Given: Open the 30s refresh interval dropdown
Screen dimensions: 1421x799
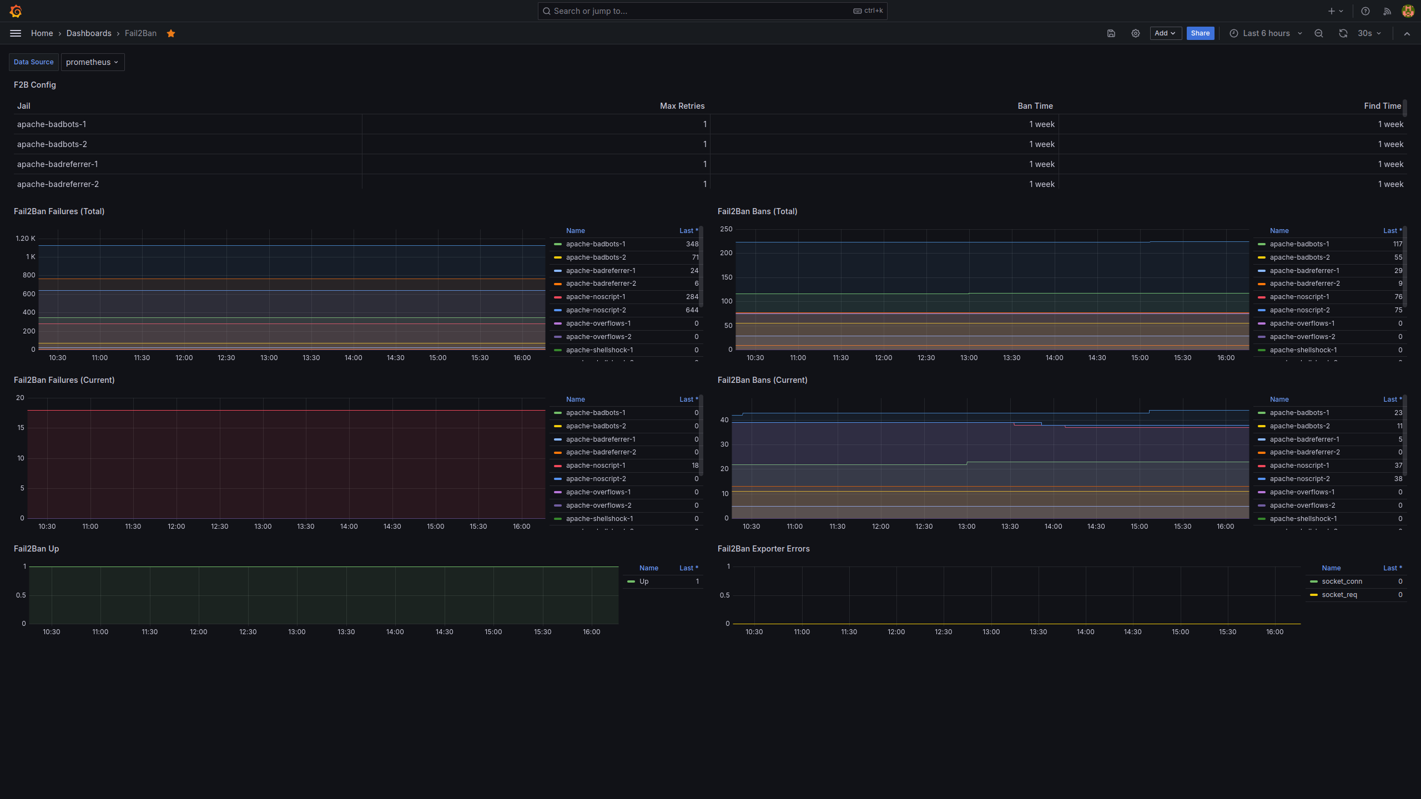Looking at the screenshot, I should (x=1369, y=33).
